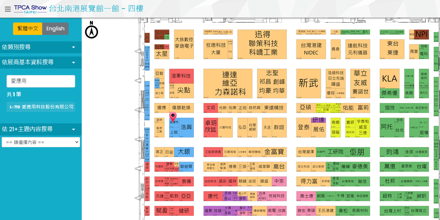Select the NPI booth
This screenshot has width=440, height=220.
[x=422, y=34]
